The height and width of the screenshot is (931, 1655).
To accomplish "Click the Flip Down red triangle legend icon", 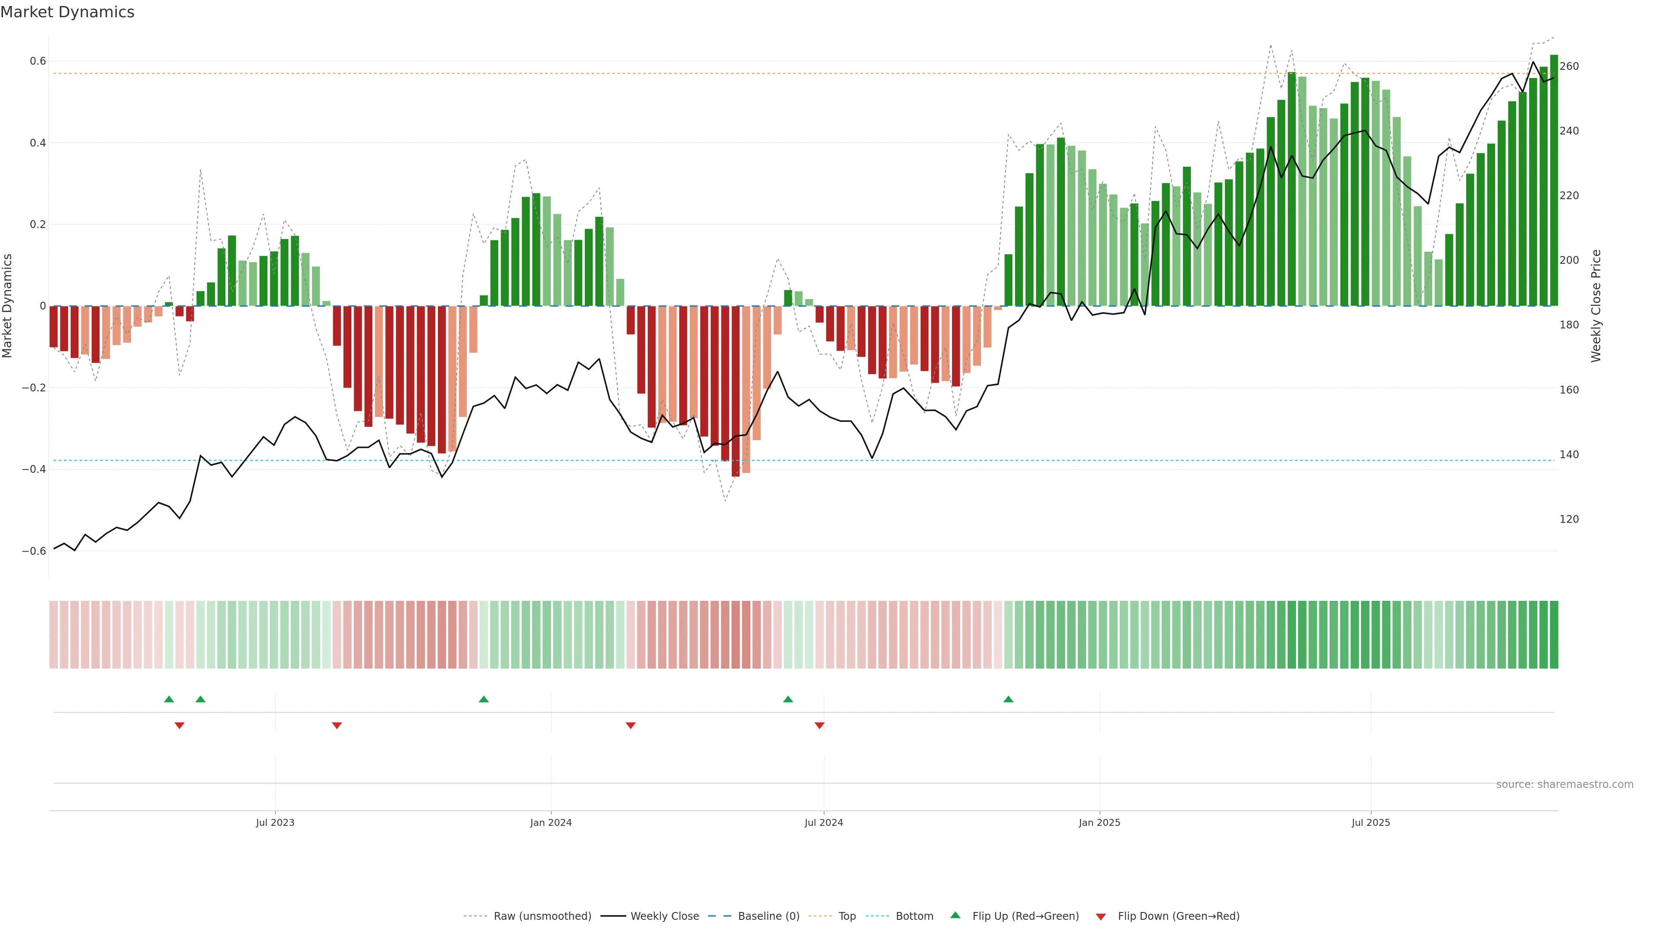I will click(1101, 917).
